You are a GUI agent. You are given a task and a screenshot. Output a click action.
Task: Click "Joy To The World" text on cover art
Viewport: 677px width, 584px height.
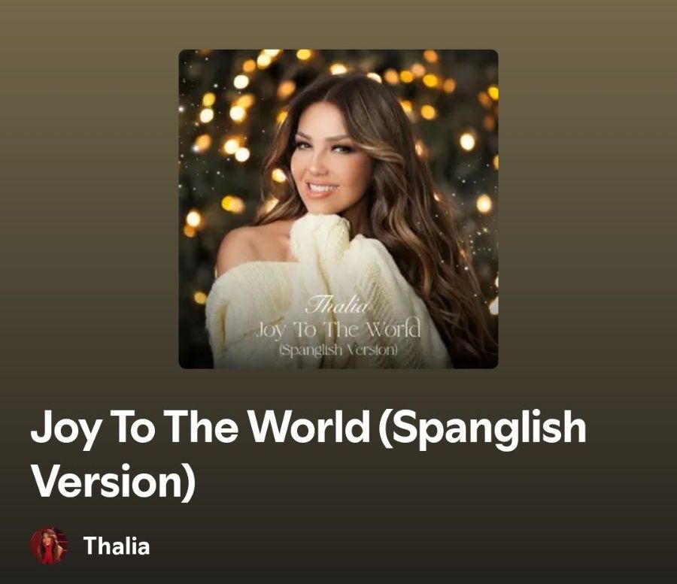click(x=338, y=329)
